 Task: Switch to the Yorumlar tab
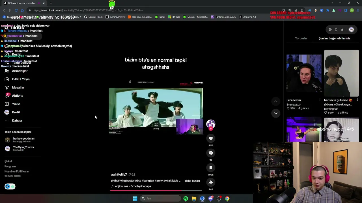(301, 38)
